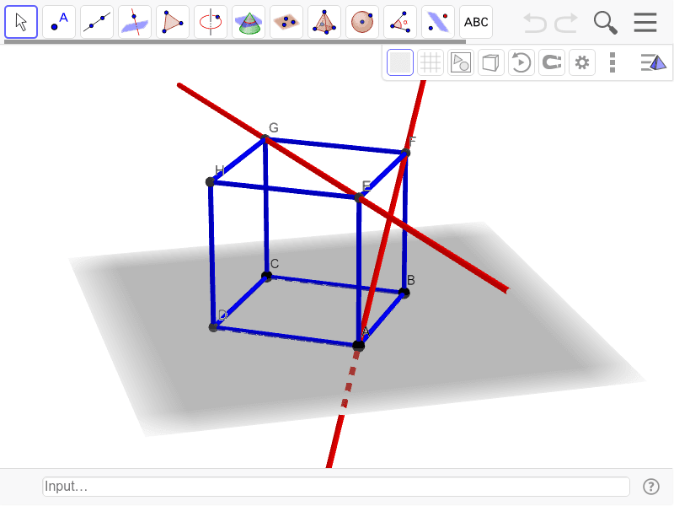The width and height of the screenshot is (674, 506).
Task: Toggle the grid display
Action: pos(430,62)
